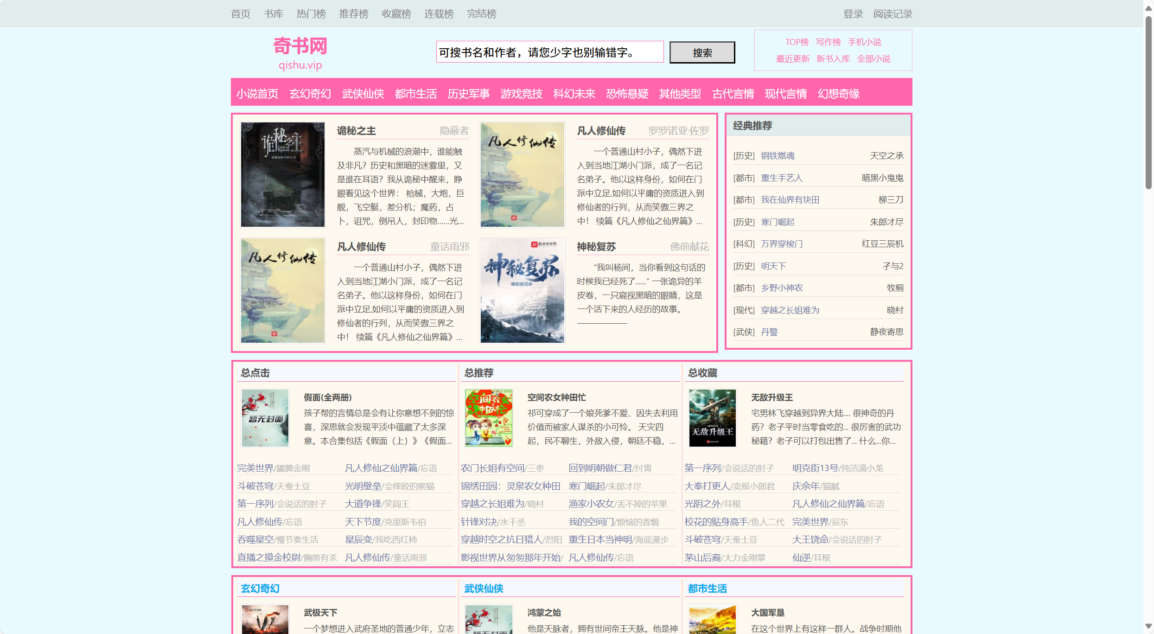Open the TOP榜 quick link
Viewport: 1154px width, 634px height.
pyautogui.click(x=797, y=42)
